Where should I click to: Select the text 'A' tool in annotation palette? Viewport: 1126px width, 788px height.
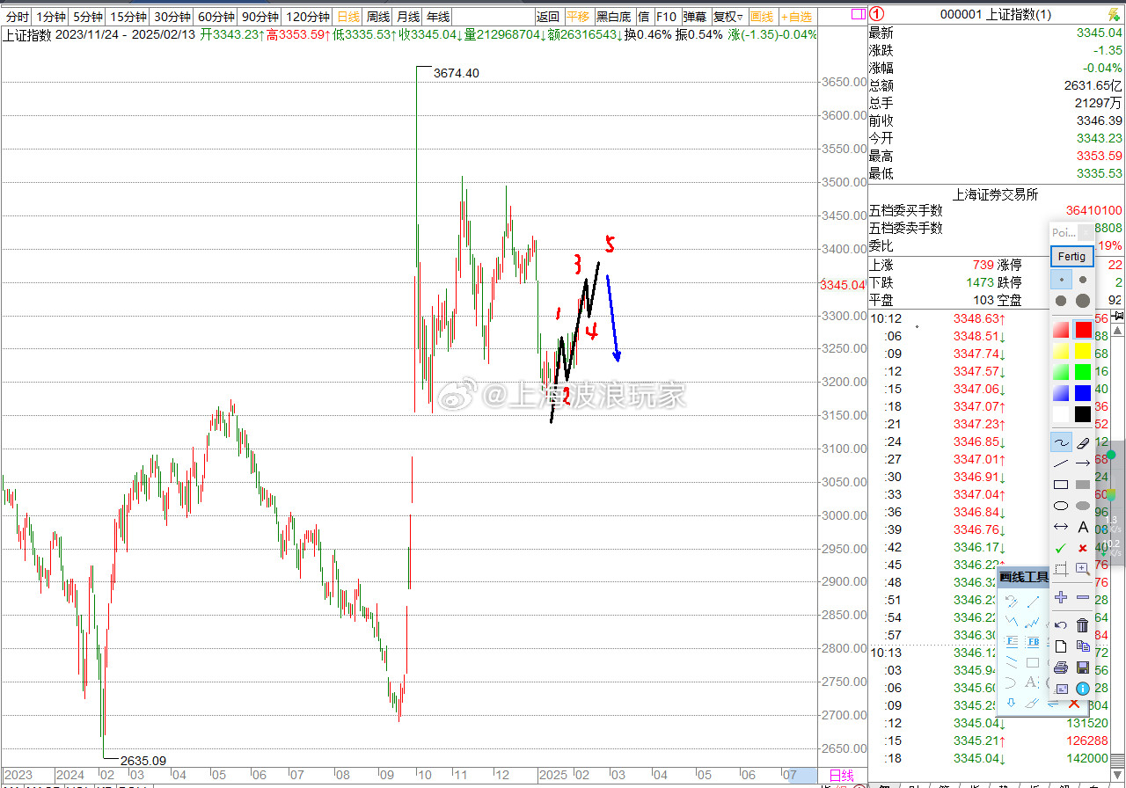click(x=1083, y=527)
